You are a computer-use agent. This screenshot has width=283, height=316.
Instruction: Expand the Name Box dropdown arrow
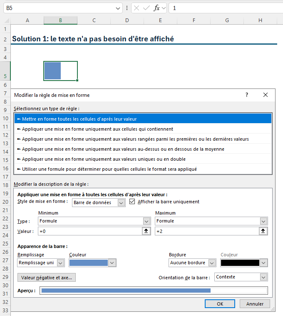119,8
